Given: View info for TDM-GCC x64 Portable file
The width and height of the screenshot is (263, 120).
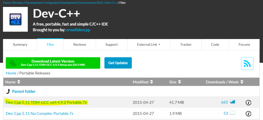Looking at the screenshot, I should tap(248, 102).
